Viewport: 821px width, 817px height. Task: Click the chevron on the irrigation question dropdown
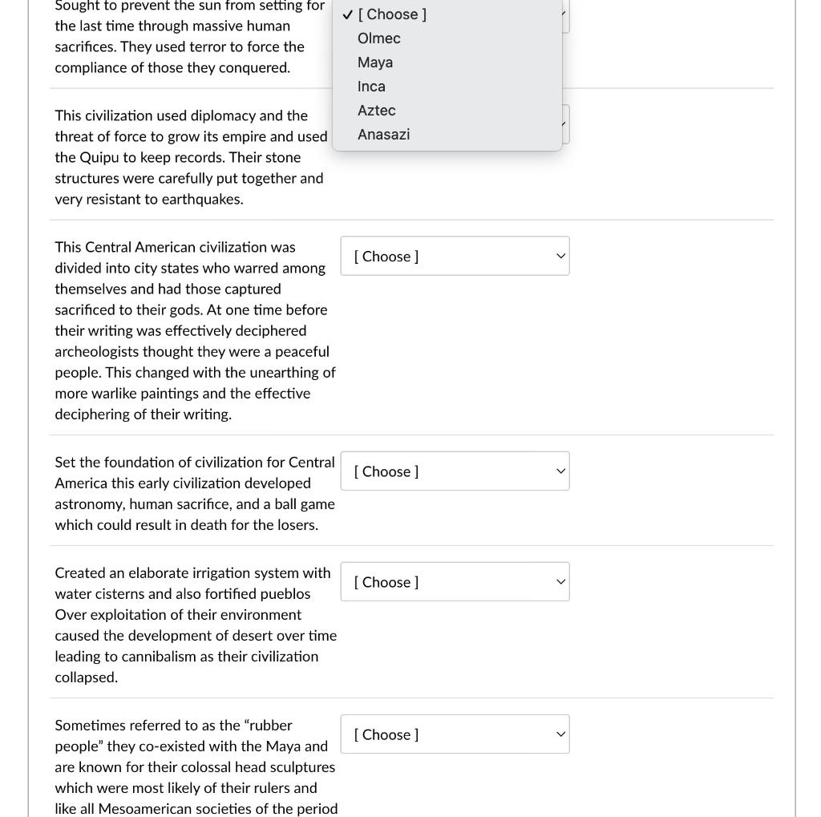tap(560, 582)
